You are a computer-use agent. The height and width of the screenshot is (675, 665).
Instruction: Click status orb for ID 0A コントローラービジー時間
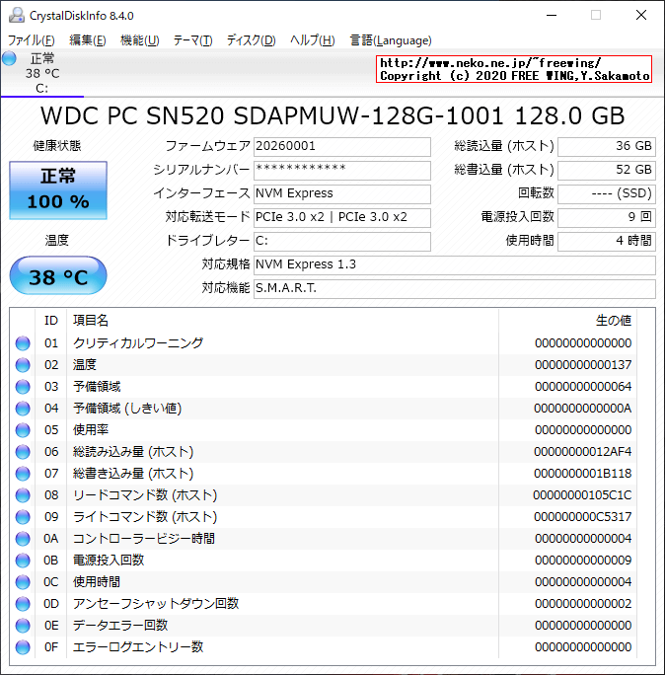23,539
